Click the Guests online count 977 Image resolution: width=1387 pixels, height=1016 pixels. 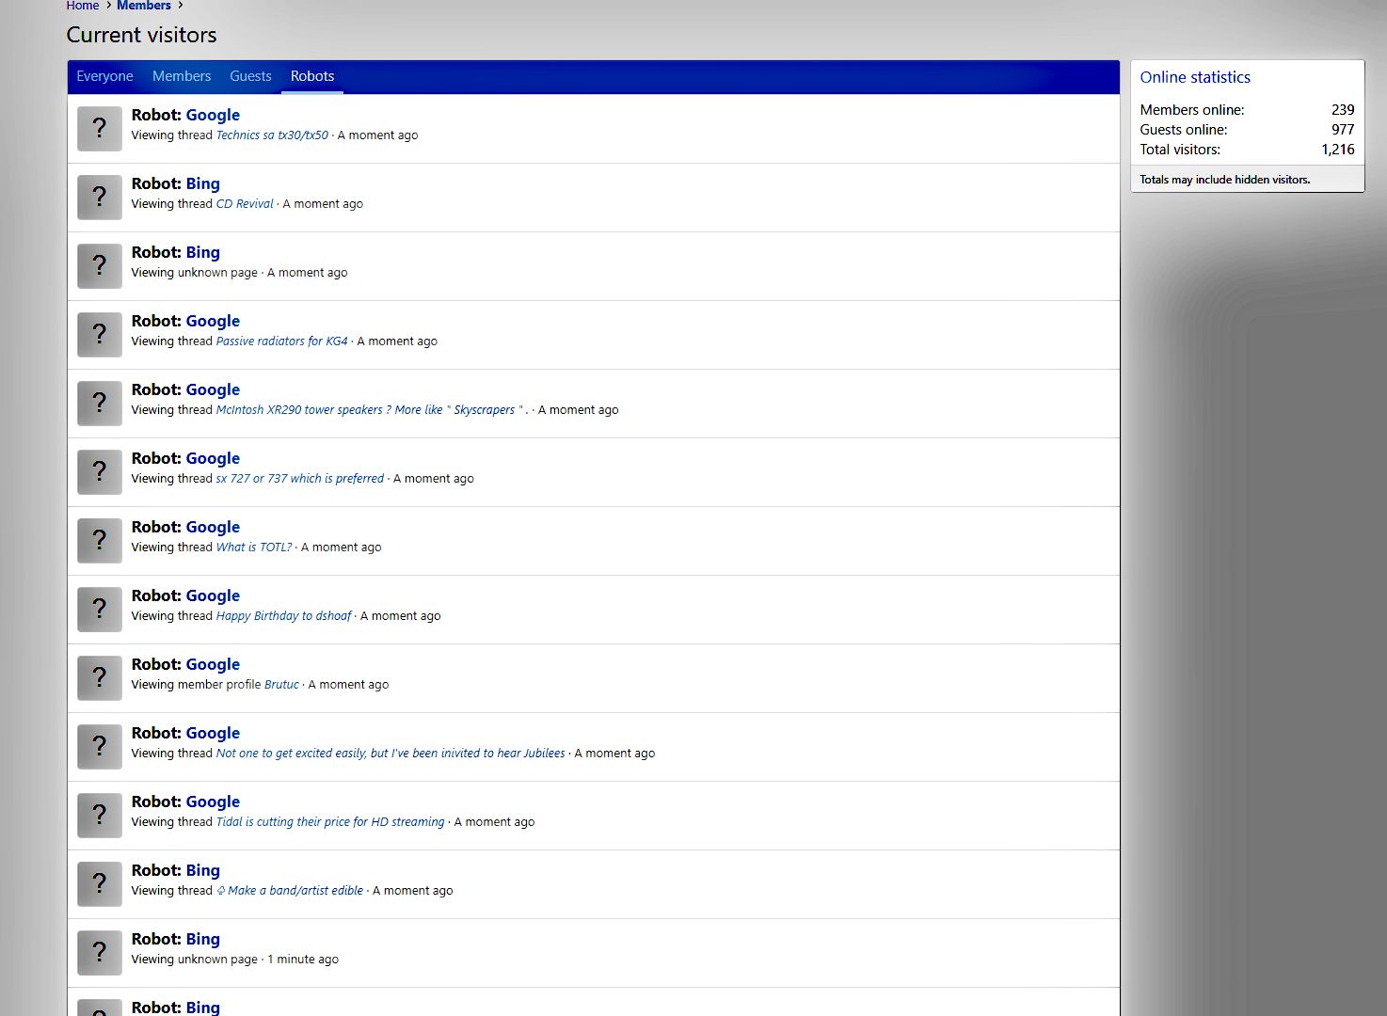pyautogui.click(x=1343, y=130)
